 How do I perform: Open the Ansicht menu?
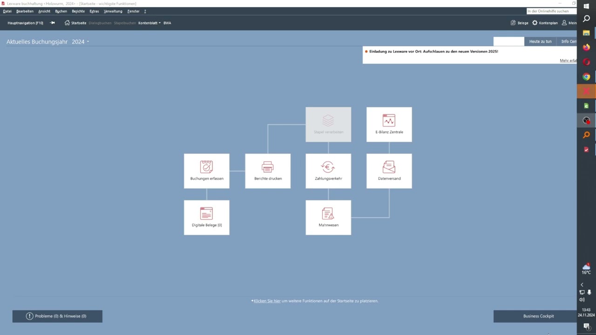coord(44,11)
